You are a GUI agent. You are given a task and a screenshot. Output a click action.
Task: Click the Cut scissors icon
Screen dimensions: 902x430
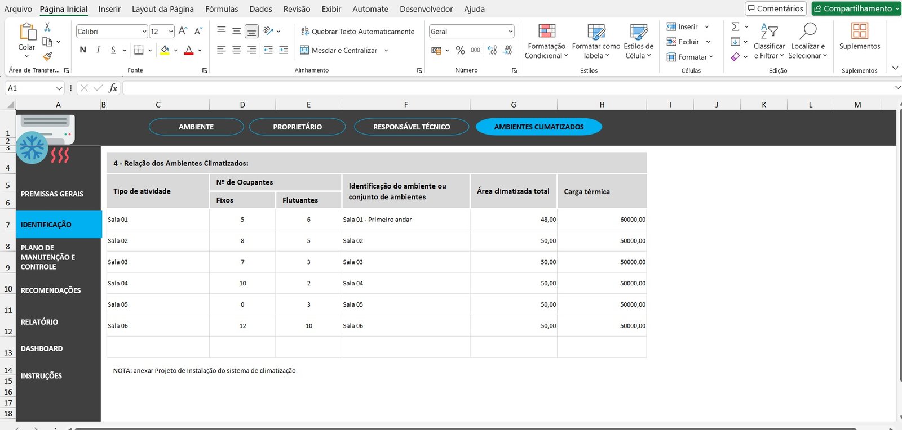point(47,27)
